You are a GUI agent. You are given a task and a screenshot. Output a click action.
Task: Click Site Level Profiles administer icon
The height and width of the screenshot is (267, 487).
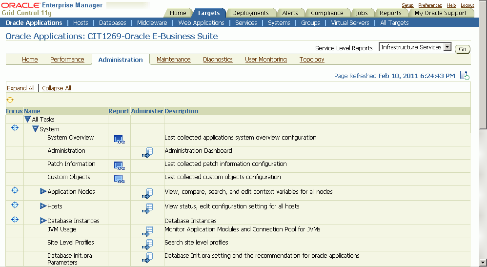147,245
